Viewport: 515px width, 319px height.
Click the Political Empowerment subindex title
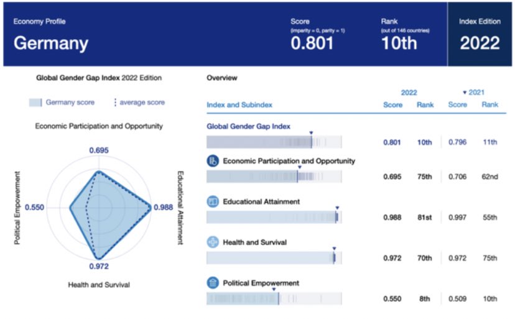tap(261, 283)
